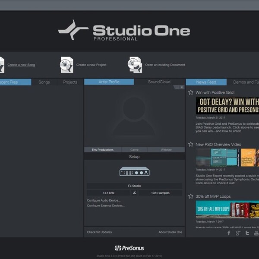Open the Google Plus social icon

(238, 233)
